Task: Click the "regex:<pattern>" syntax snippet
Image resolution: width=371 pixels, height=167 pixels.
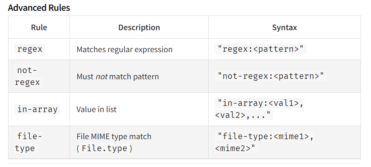Action: click(x=260, y=49)
